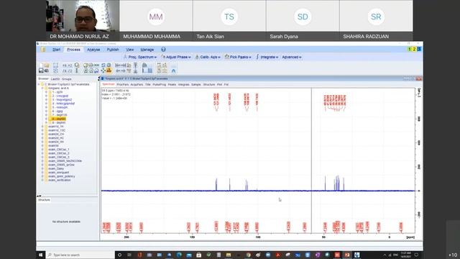Select the Groups panel tab
Screen dimensions: 460x259
(x=67, y=79)
